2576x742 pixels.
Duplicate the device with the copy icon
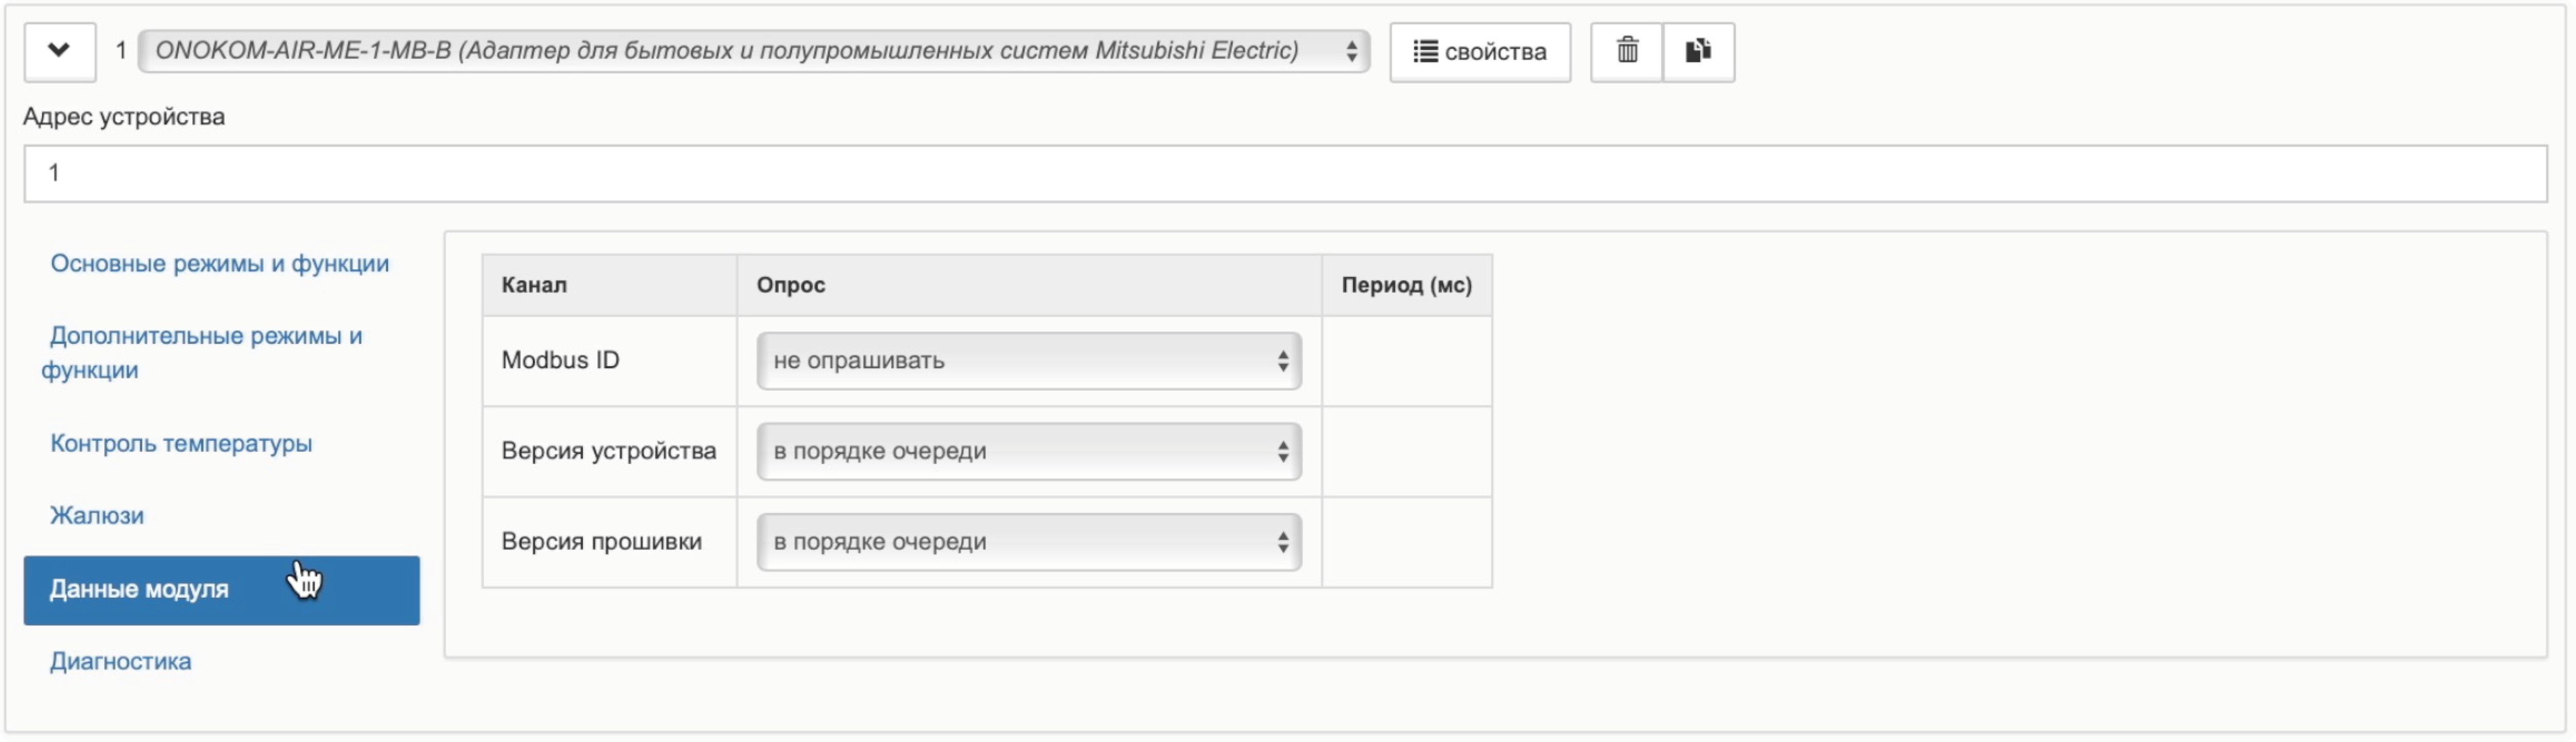(x=1698, y=51)
